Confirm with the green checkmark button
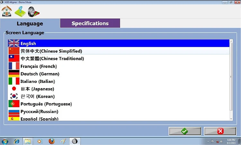This screenshot has width=241, height=145. tap(185, 131)
